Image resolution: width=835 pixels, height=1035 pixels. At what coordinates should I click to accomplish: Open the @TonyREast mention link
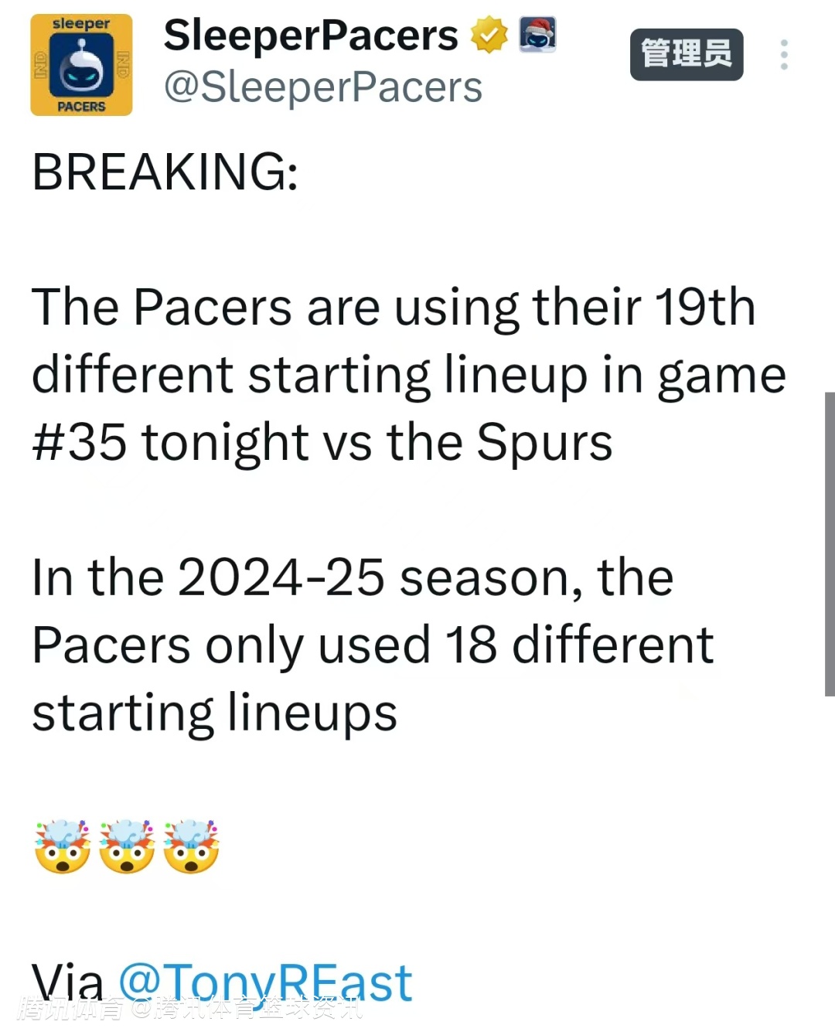(x=265, y=982)
